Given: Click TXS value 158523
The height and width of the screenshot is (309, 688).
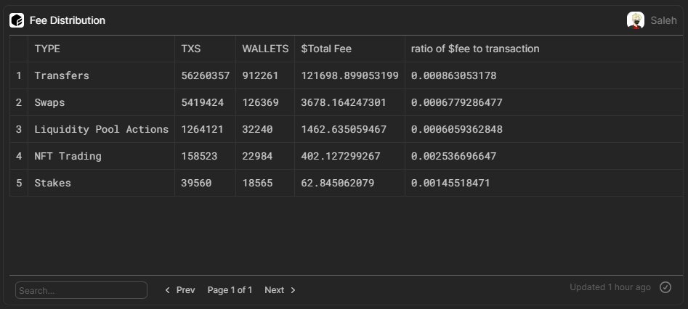Looking at the screenshot, I should coord(199,156).
